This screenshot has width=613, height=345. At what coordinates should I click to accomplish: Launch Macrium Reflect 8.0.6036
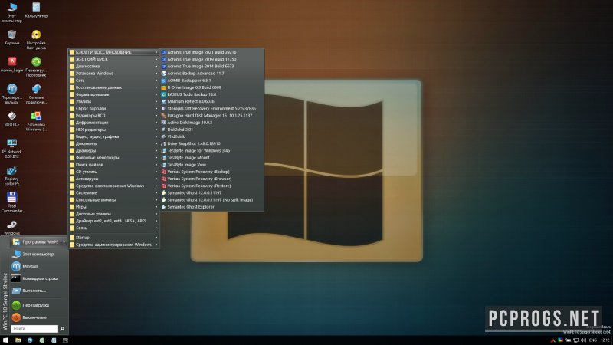211,101
